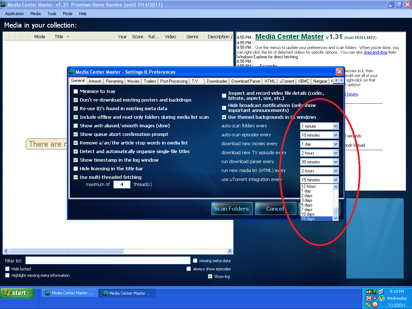
Task: Click the maximum threads number field
Action: [x=122, y=185]
